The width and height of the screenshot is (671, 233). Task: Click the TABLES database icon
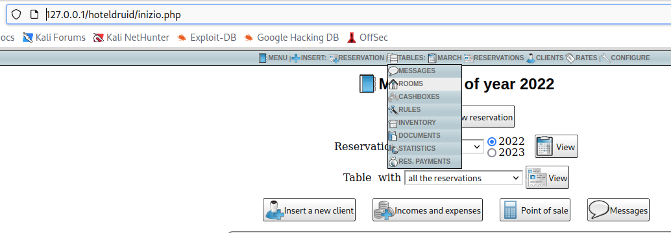(x=393, y=58)
